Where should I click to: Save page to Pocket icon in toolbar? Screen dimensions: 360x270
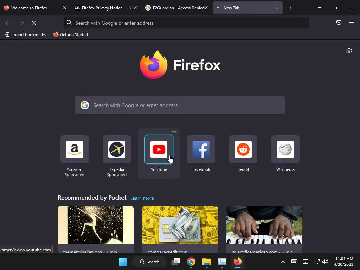[x=339, y=22]
